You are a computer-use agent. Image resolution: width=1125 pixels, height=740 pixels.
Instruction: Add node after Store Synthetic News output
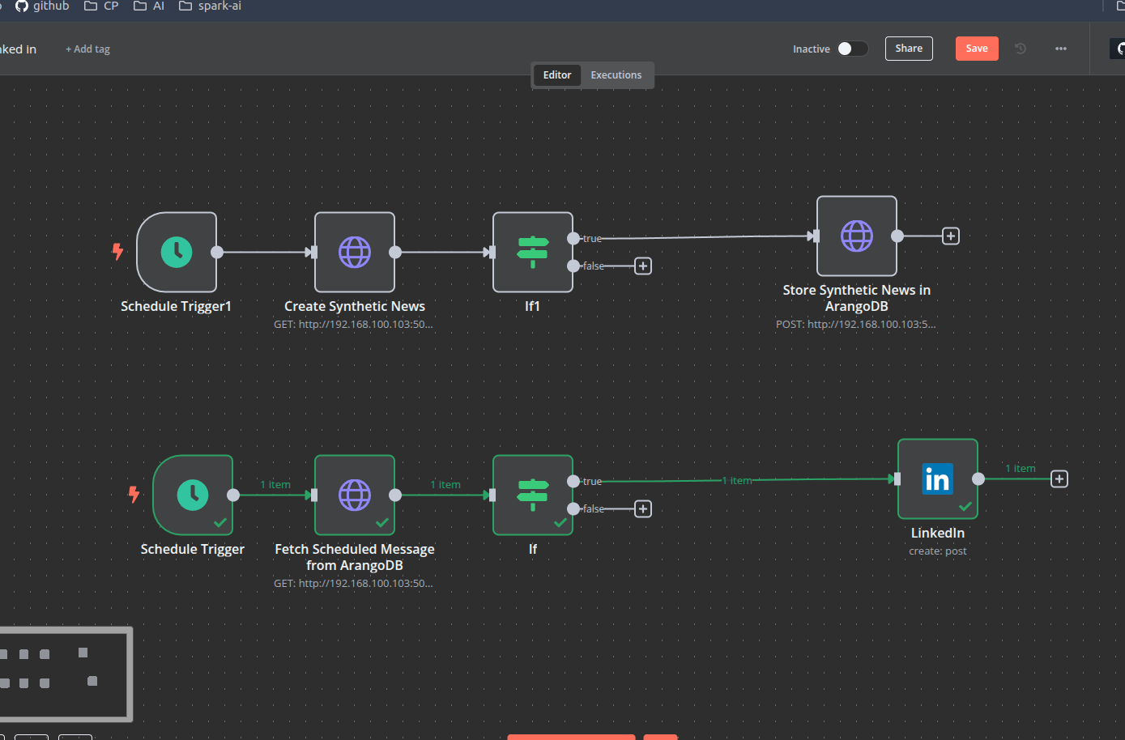[x=951, y=236]
